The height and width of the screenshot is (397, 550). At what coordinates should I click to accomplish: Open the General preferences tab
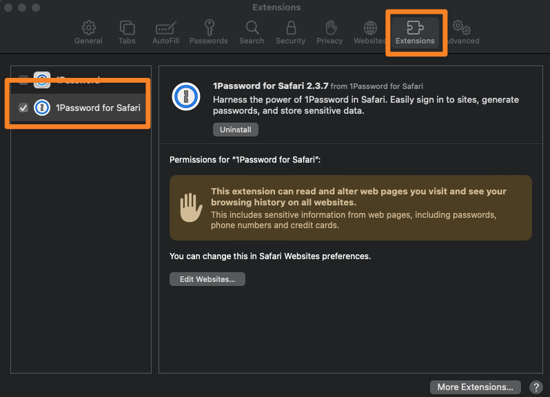(x=88, y=32)
